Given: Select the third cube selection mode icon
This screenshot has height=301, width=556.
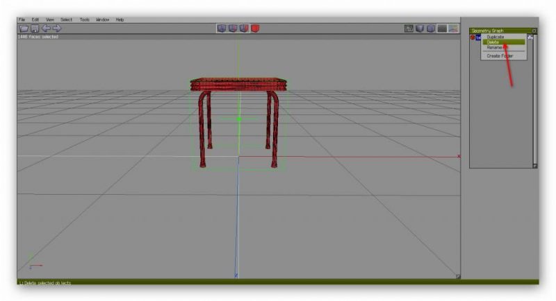Looking at the screenshot, I should coord(244,28).
